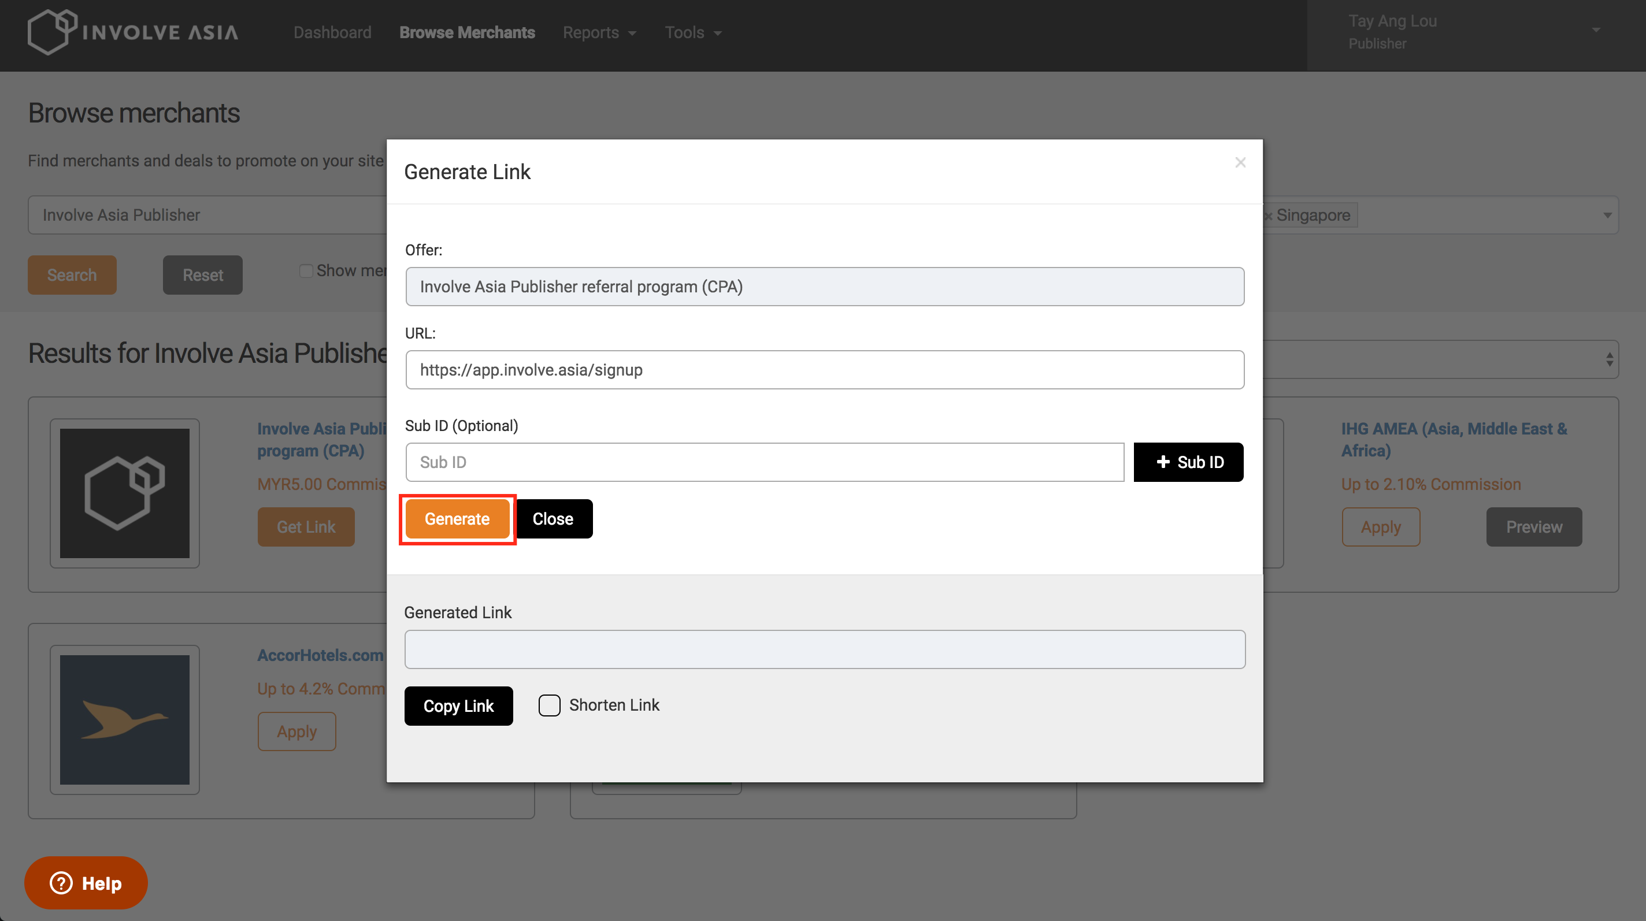Image resolution: width=1646 pixels, height=921 pixels.
Task: Open the results sort dropdown
Action: [1440, 359]
